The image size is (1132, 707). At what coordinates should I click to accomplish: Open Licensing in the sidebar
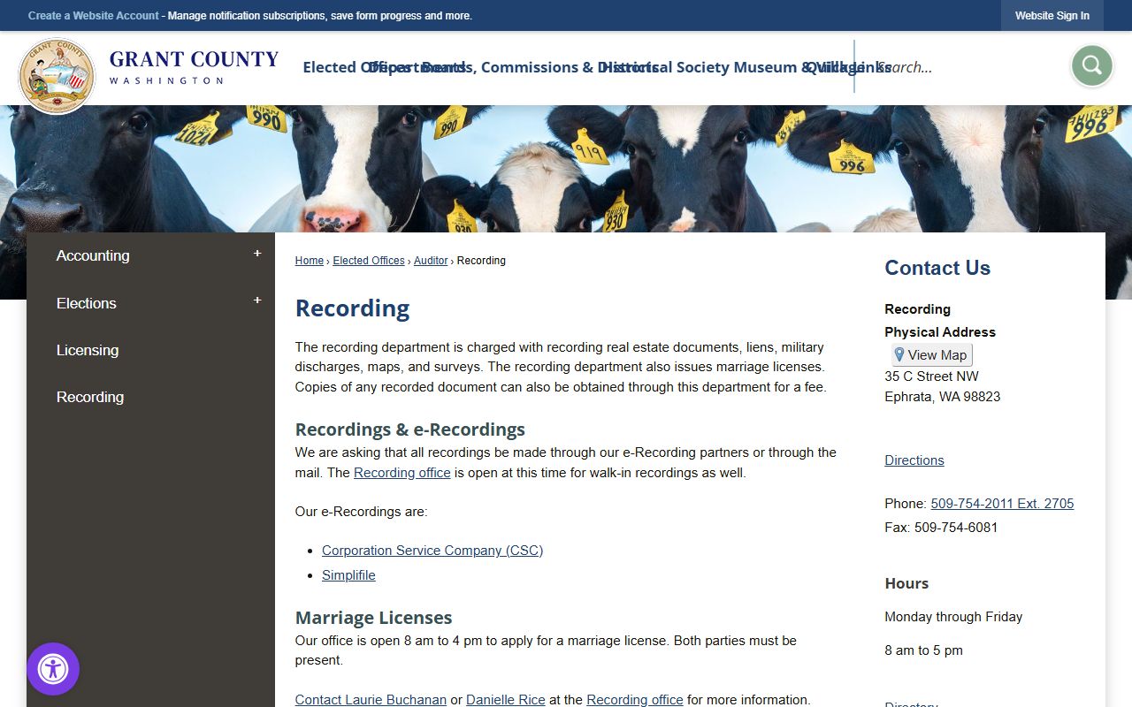[88, 350]
